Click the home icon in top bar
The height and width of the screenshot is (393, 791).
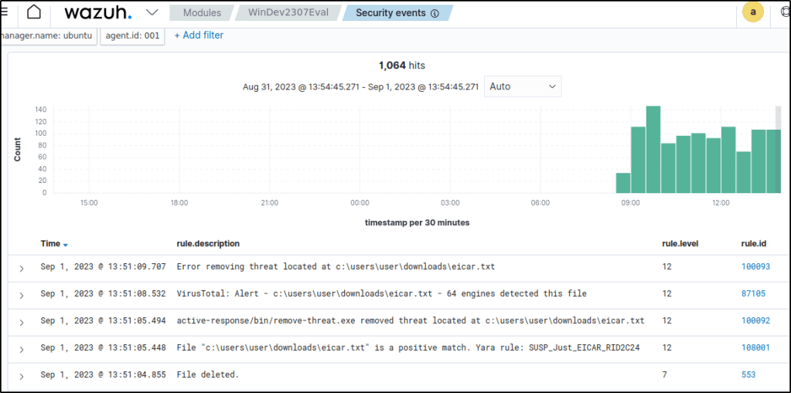point(34,12)
